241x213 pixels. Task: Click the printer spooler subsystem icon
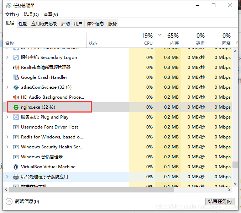tap(16, 177)
